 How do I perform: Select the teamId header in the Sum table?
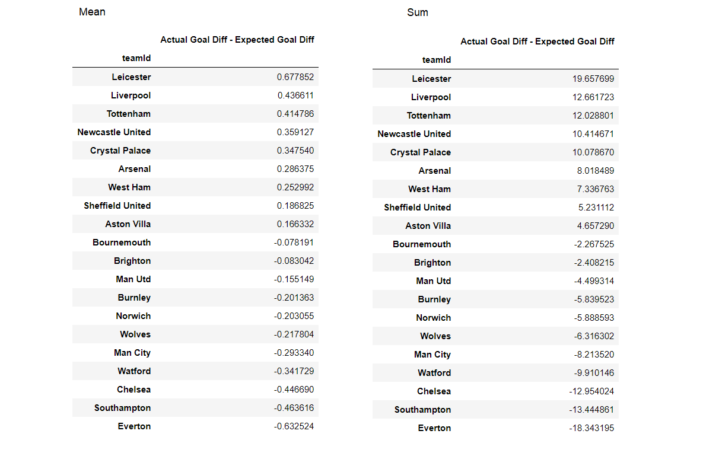point(437,60)
